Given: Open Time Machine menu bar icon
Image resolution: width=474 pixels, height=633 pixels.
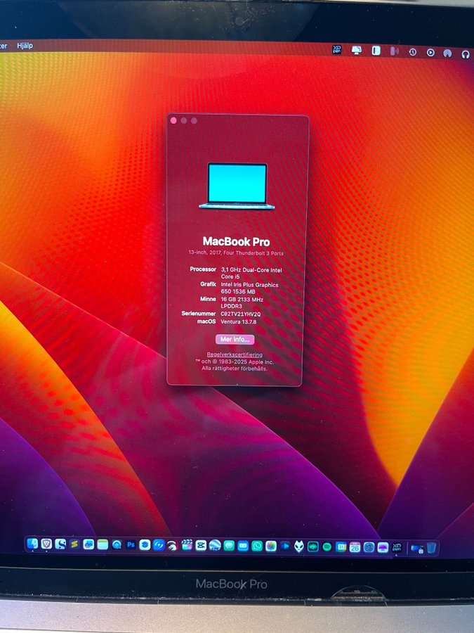Looking at the screenshot, I should click(412, 52).
